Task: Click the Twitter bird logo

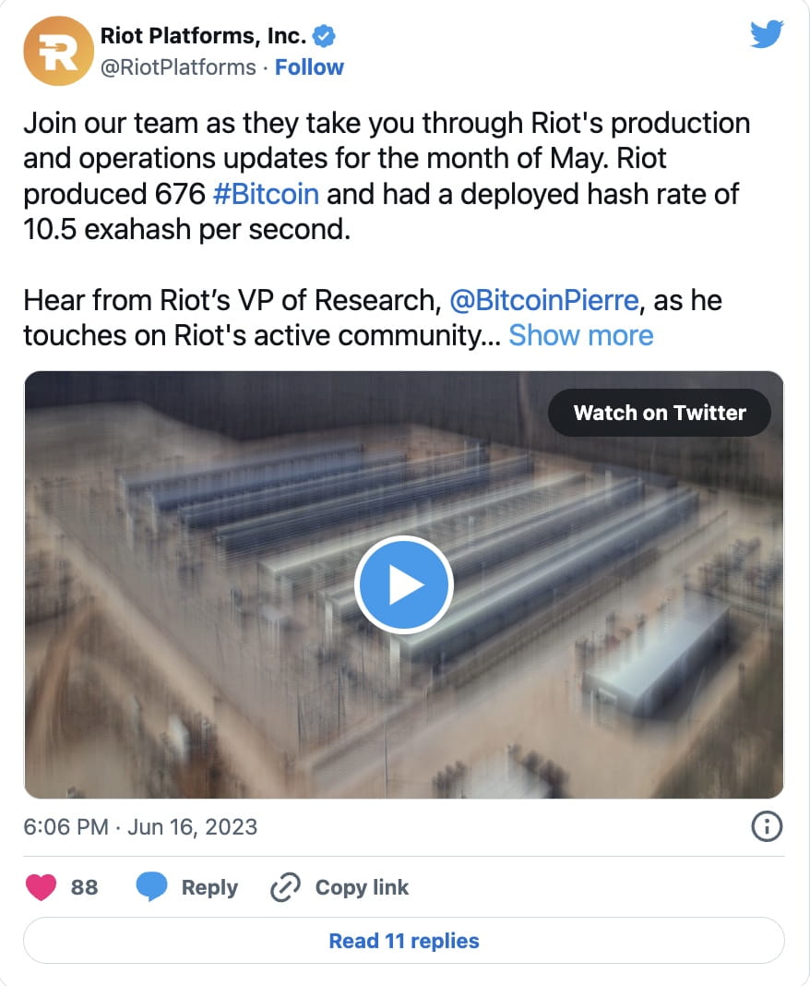Action: click(767, 34)
